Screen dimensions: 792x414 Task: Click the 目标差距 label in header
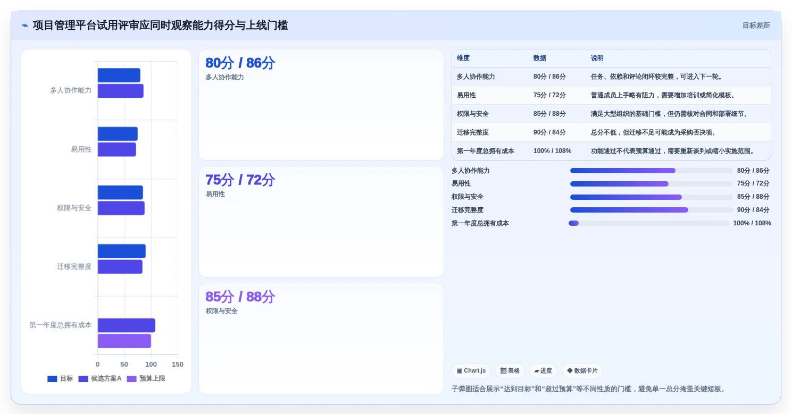pyautogui.click(x=756, y=26)
